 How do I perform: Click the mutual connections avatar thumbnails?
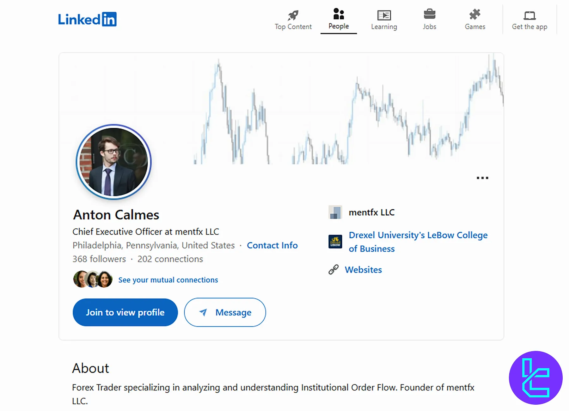point(92,279)
